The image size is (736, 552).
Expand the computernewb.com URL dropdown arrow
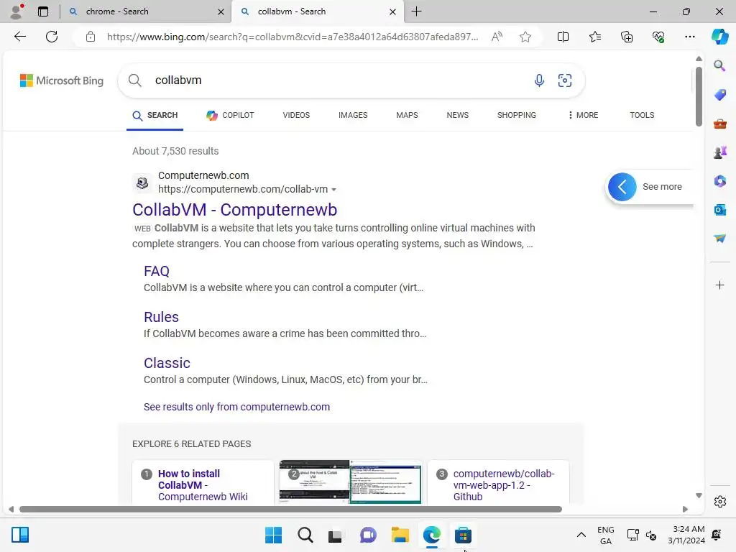pos(333,190)
